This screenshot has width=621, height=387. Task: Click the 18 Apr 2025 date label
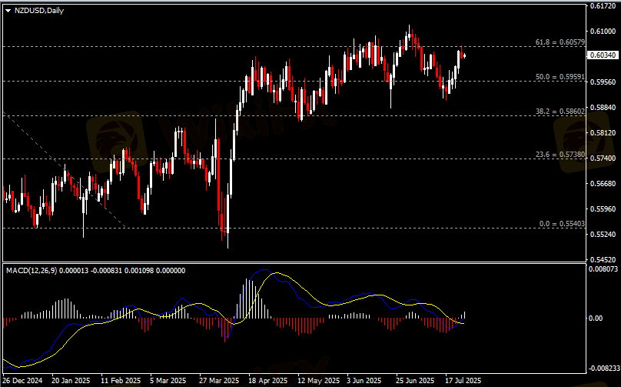pos(268,381)
